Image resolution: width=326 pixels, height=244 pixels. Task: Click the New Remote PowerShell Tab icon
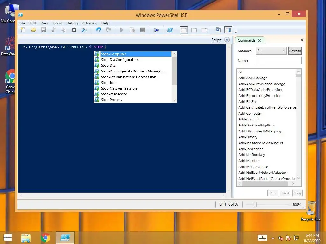coord(156,30)
